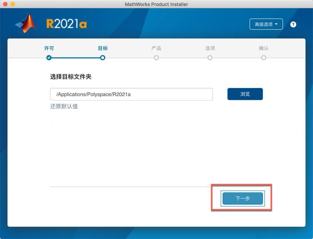The image size is (313, 239).
Task: Click the 浏览 button
Action: pos(245,94)
